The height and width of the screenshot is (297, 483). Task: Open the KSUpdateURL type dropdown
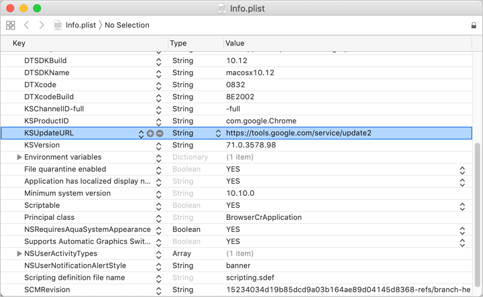pos(218,133)
